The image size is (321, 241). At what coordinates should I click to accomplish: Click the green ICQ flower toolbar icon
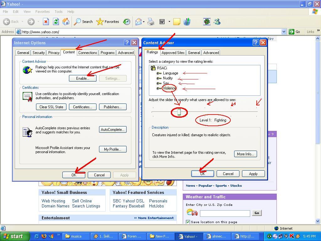[x=207, y=22]
